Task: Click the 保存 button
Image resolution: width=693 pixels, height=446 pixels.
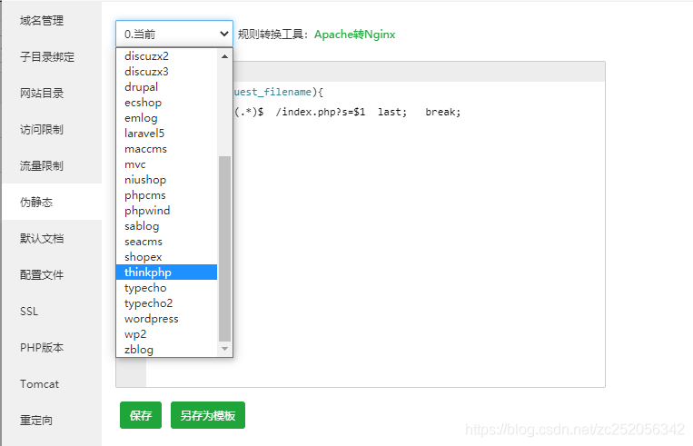Action: [141, 415]
